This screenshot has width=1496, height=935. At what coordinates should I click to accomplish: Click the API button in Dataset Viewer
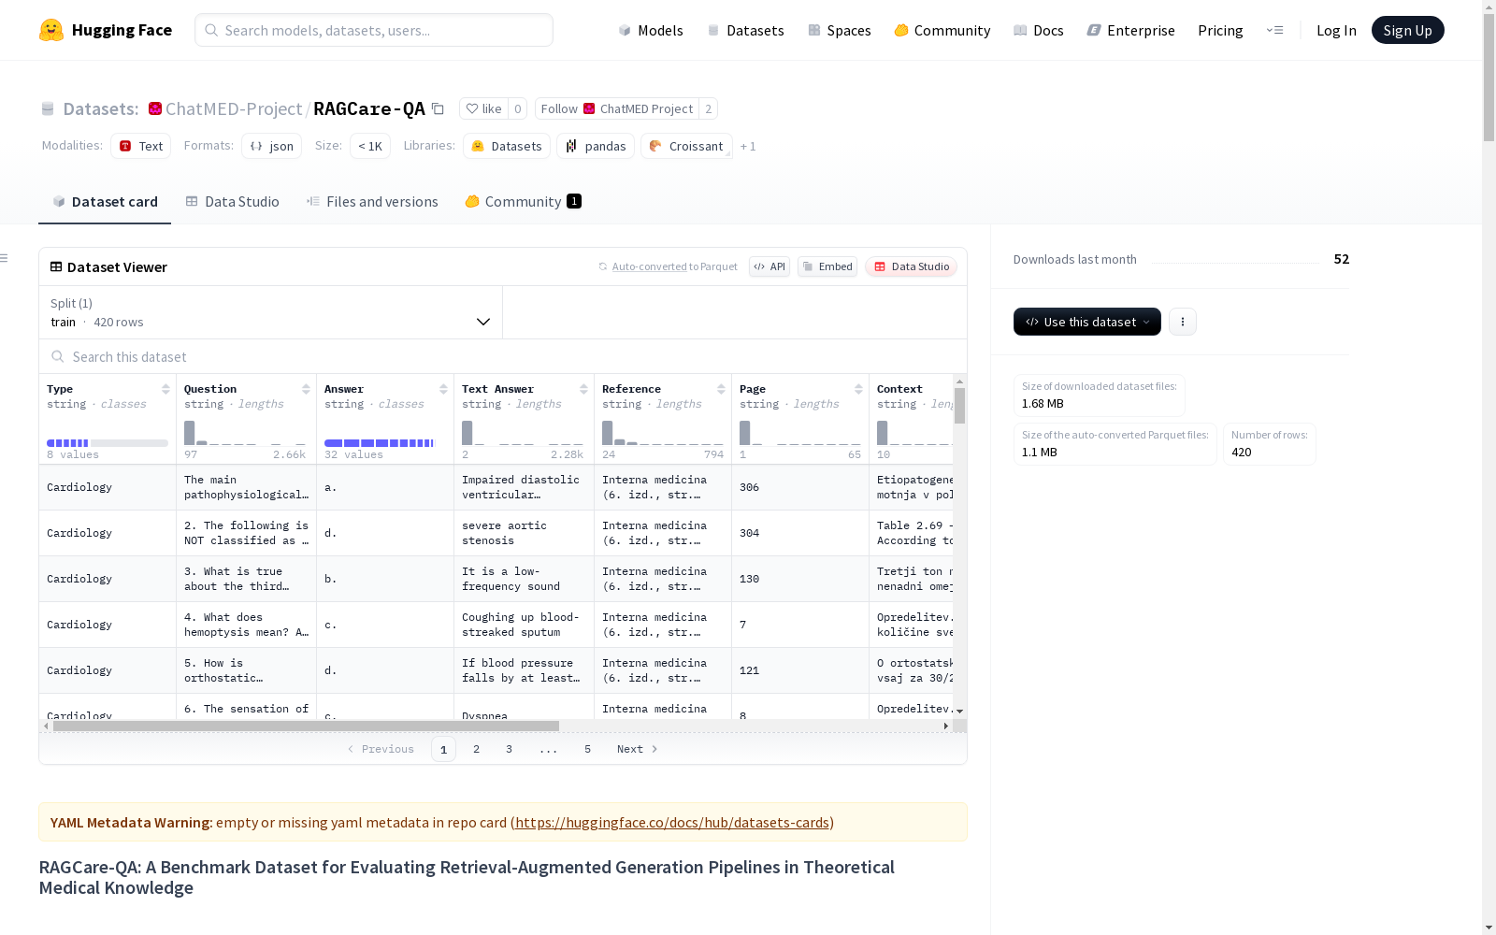click(x=770, y=266)
